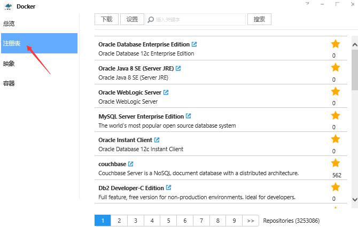358x227 pixels.
Task: Select Oracle Java 8 SE (Server JRE) title
Action: click(136, 68)
